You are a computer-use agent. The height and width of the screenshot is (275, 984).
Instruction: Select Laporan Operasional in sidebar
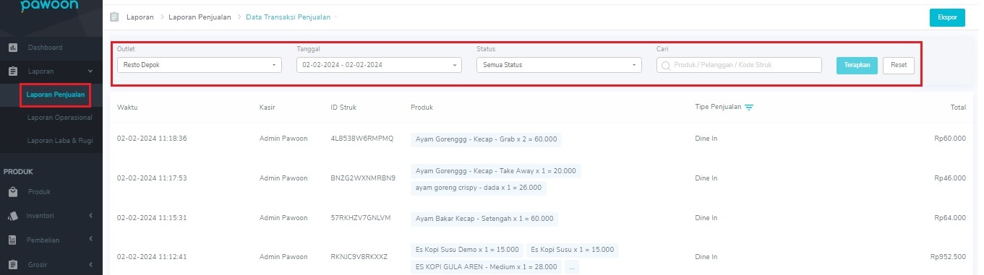pyautogui.click(x=59, y=117)
